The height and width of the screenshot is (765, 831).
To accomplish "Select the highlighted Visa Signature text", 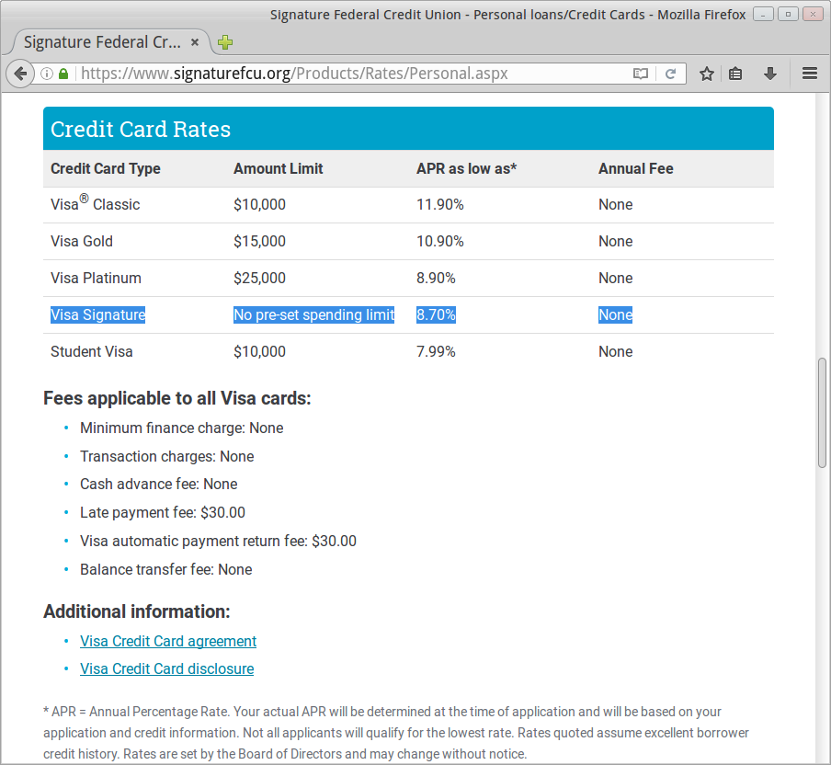I will 97,314.
